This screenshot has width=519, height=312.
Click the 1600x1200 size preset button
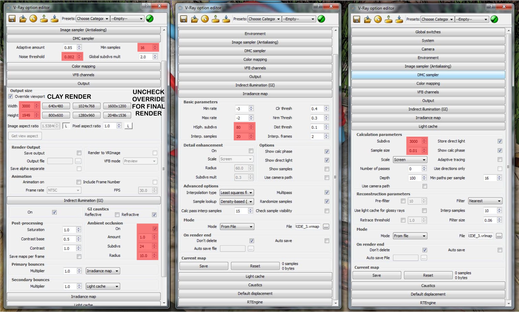(x=117, y=106)
